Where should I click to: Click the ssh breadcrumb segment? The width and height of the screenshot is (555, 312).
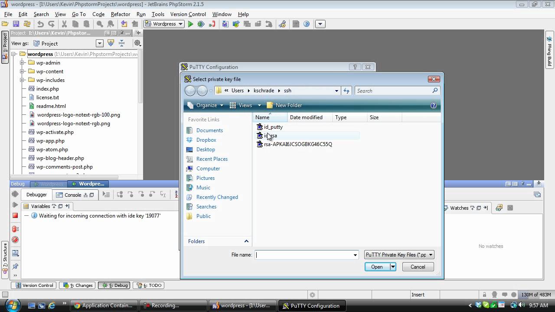pyautogui.click(x=287, y=91)
